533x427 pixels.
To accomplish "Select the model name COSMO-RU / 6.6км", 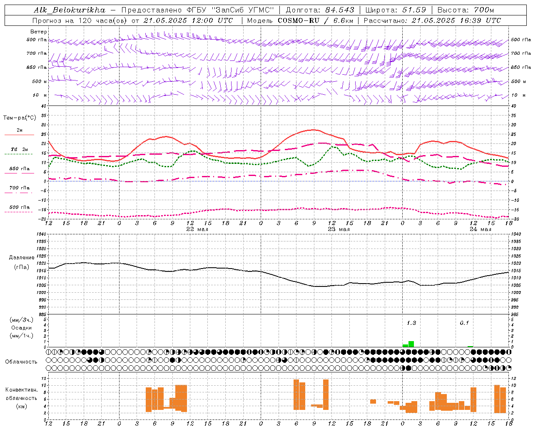I will coord(316,20).
